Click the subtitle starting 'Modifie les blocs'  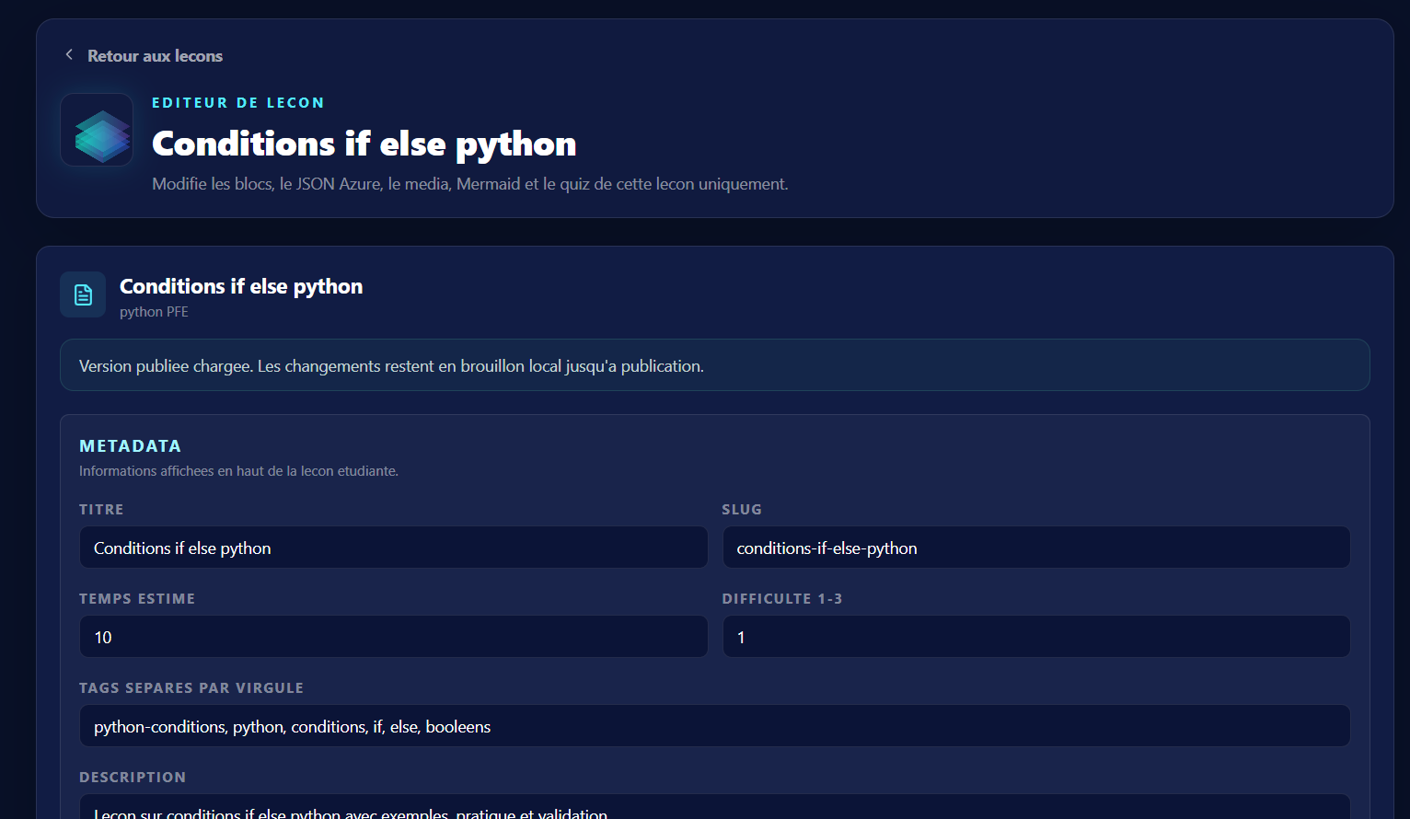click(x=470, y=184)
